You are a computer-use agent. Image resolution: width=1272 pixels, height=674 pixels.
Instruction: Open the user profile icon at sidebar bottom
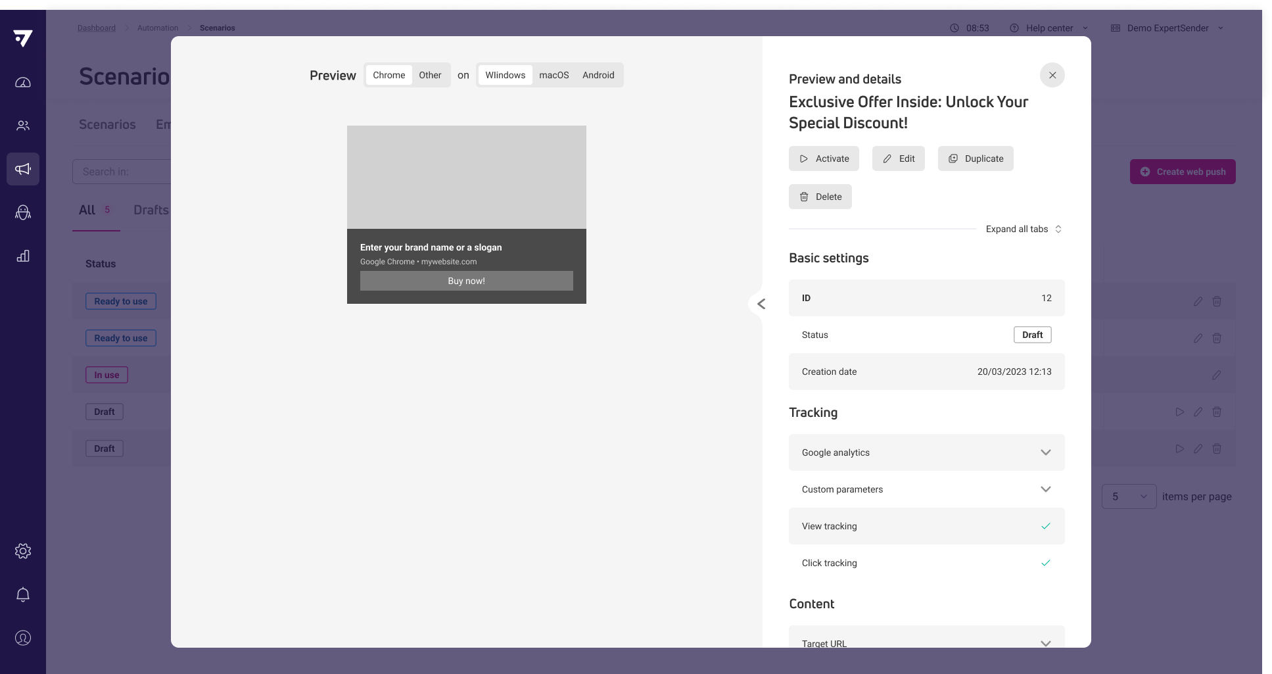[x=23, y=637]
